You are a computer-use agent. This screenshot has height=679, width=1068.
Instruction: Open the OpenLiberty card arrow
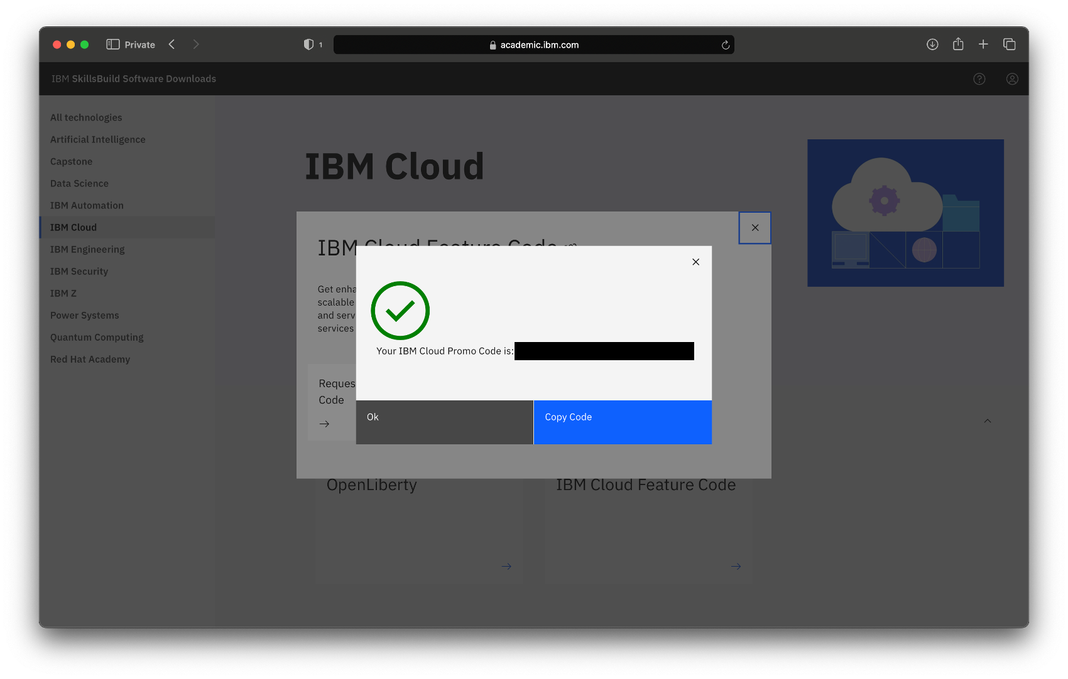click(506, 567)
